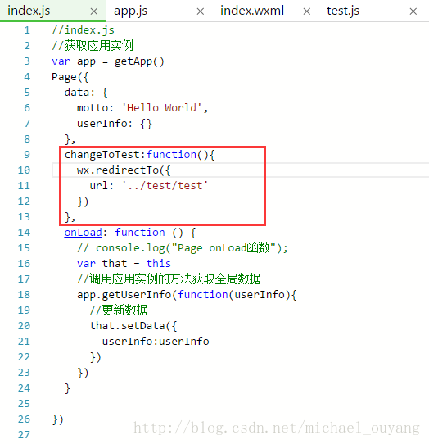Click line number 9 in gutter

tap(27, 155)
